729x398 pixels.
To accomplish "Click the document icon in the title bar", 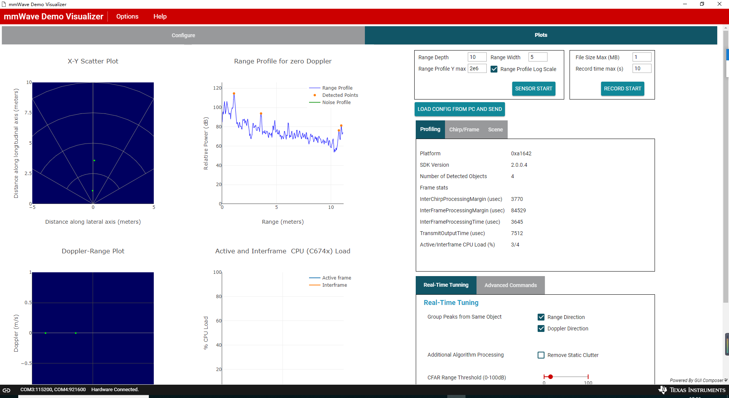I will click(4, 4).
